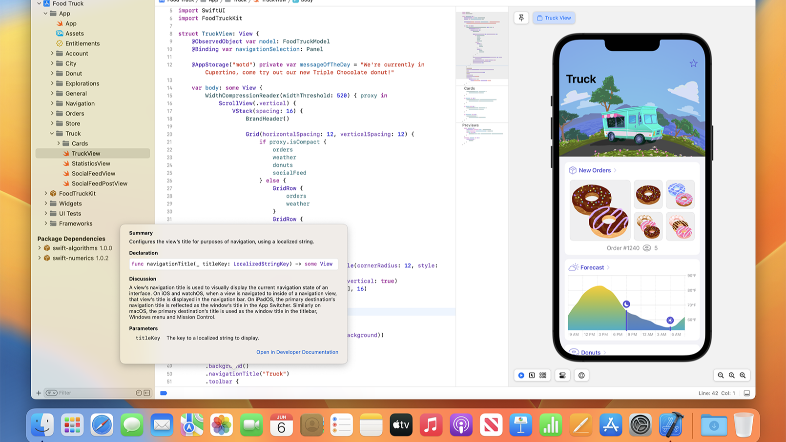Screen dimensions: 786x442
Task: Show the accessibility inspector for the preview
Action: coord(581,375)
